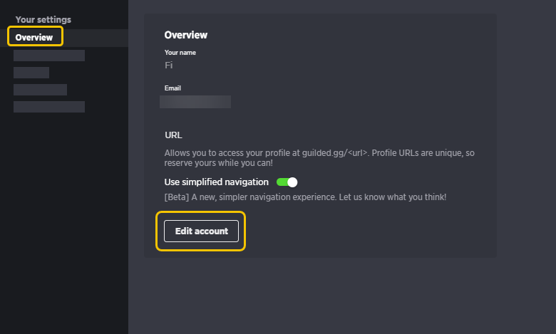
Task: Click the Email field label
Action: 173,88
